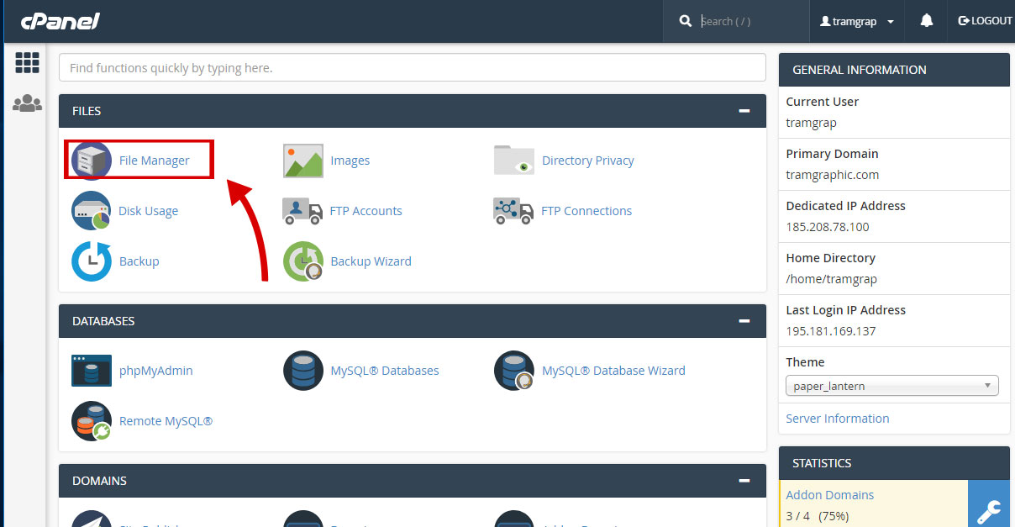The height and width of the screenshot is (527, 1015).
Task: Click the notifications bell icon
Action: coord(927,21)
